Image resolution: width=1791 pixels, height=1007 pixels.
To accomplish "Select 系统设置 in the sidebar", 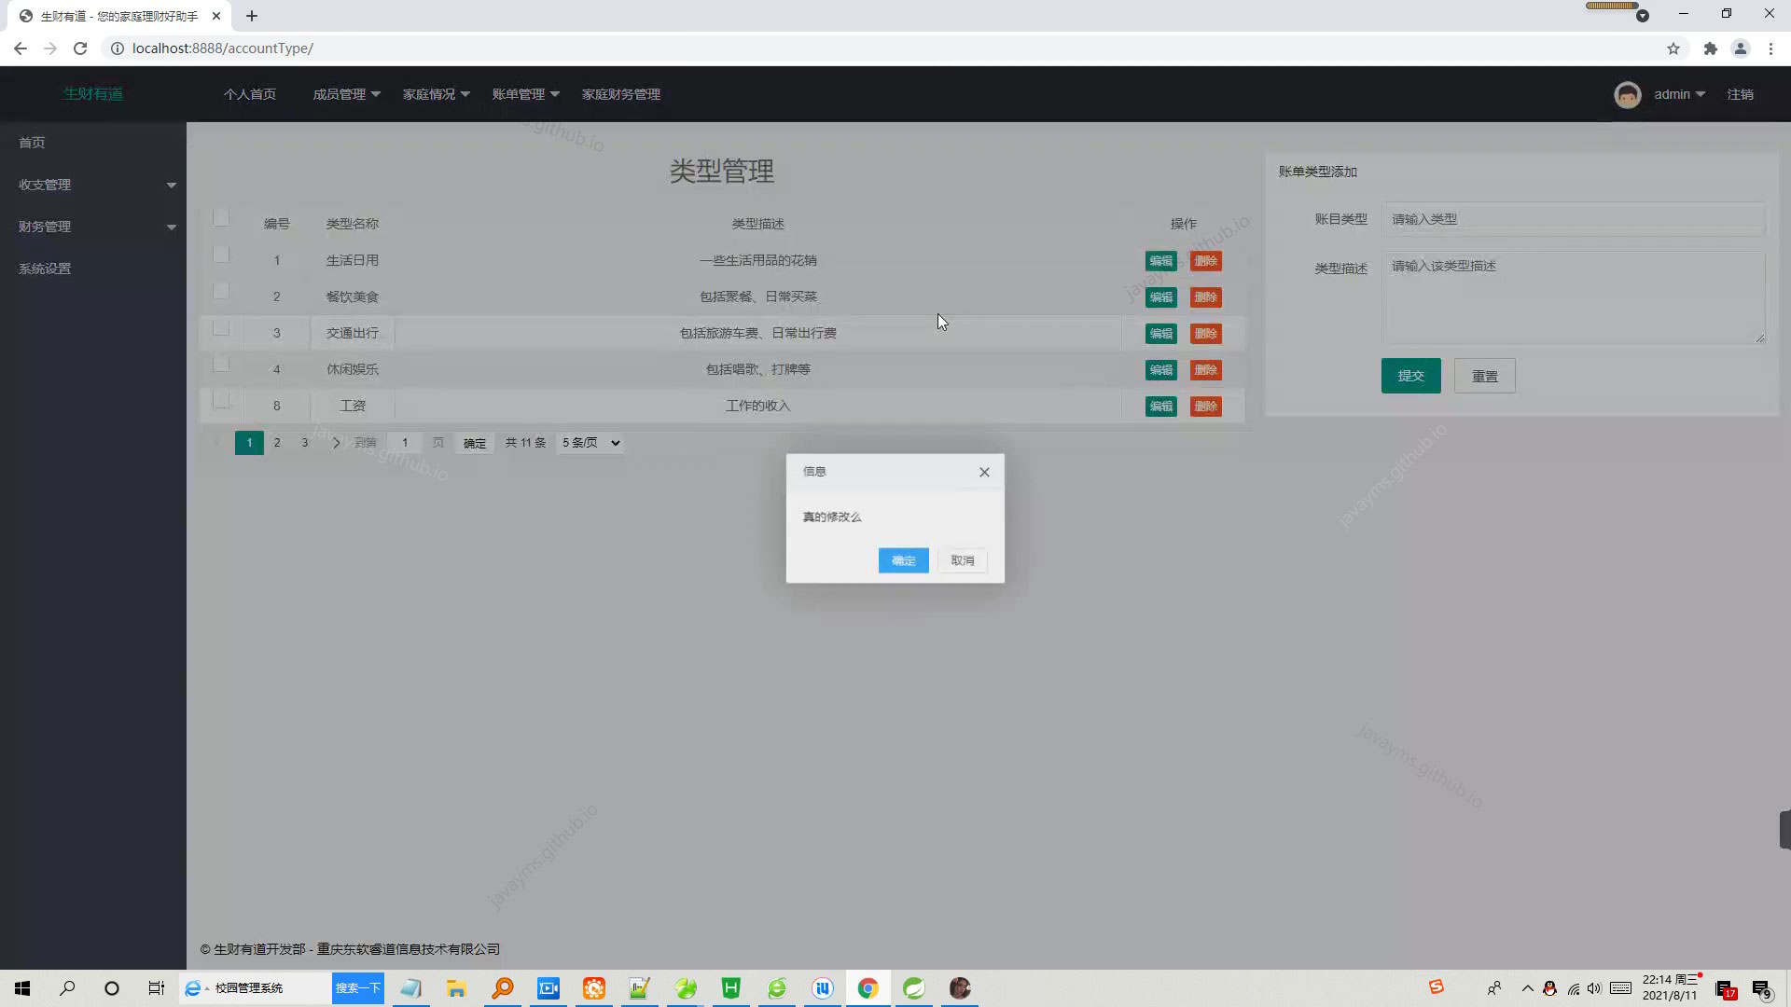I will tap(45, 269).
